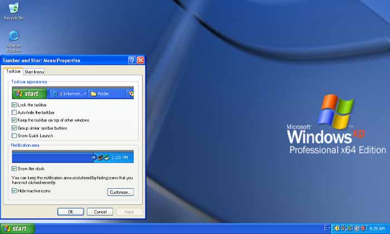Open the Recycle Bin desktop icon
The width and height of the screenshot is (390, 234).
pos(13,11)
